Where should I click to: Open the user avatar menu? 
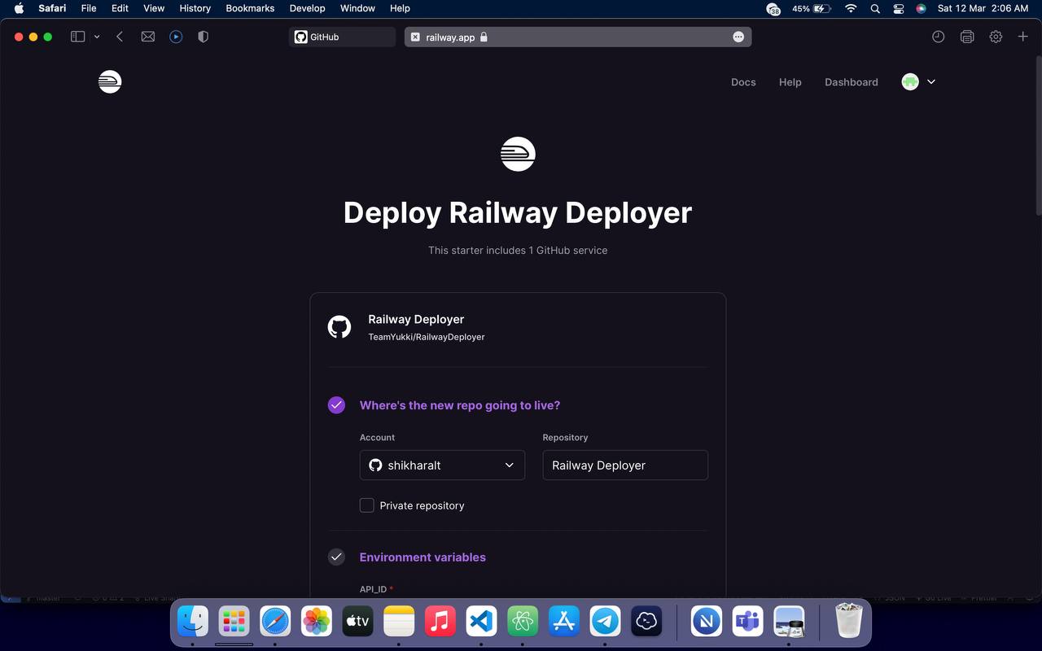(x=918, y=81)
